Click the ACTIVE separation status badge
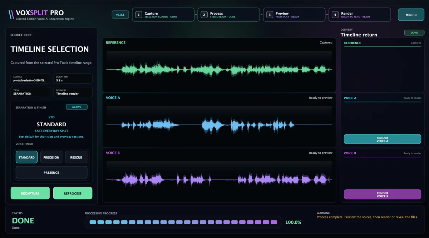 pos(77,107)
